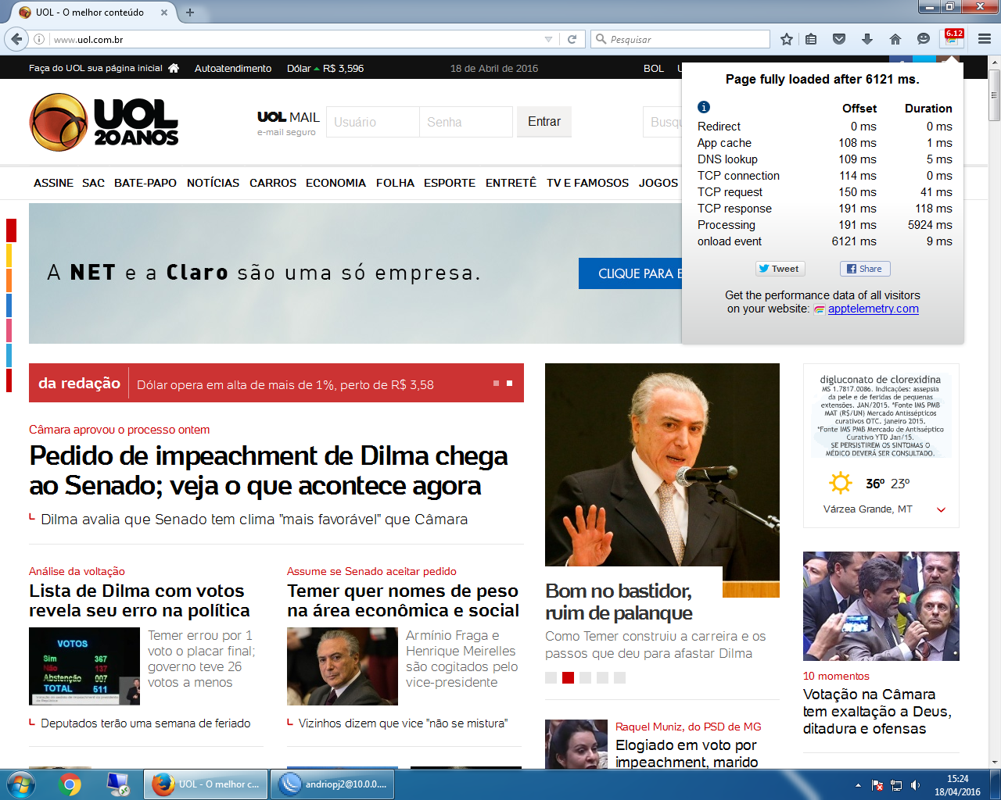Show your bookmarks list icon

click(x=811, y=39)
